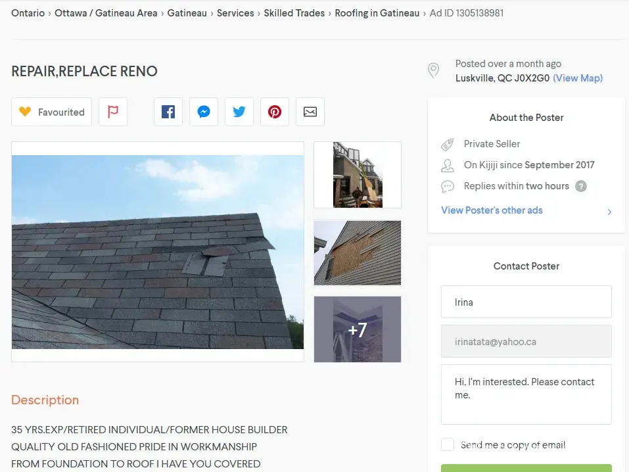629x472 pixels.
Task: Click the help icon beside reply time
Action: click(x=581, y=186)
